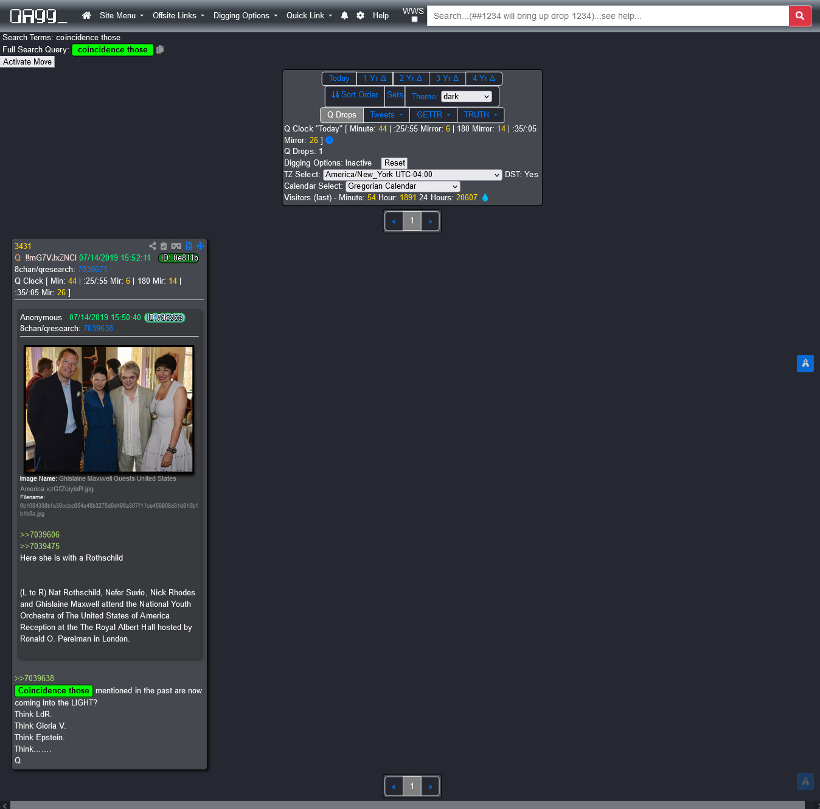
Task: Expand the GETTR dropdown tab
Action: pos(433,115)
